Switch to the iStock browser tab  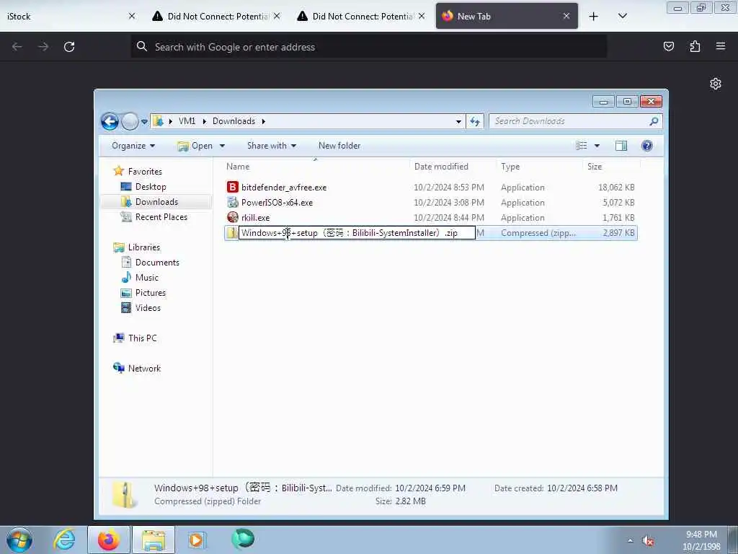click(x=70, y=16)
